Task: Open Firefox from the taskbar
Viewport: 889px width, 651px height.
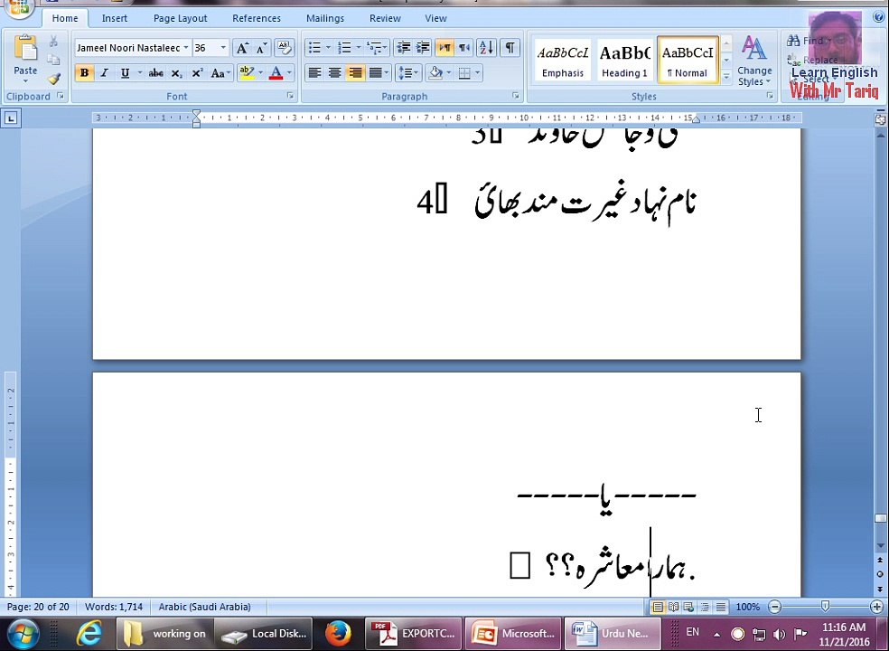Action: coord(338,634)
